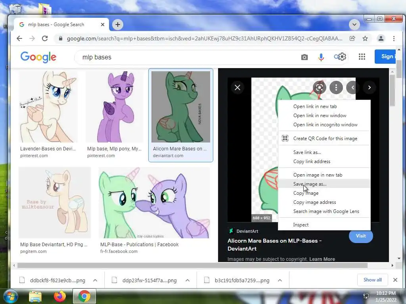Open the Lavender-Bases cream pony thumbnail
Screen dimensions: 406x304
click(x=48, y=107)
